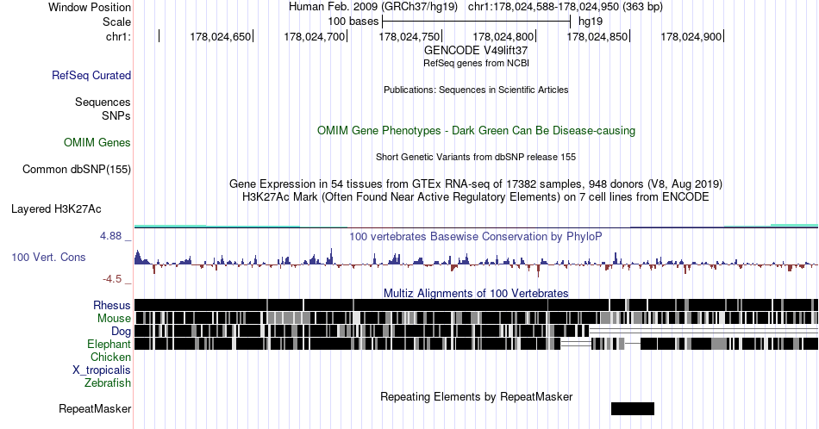Screen dimensions: 819x429
Task: Click the OMIM Gene Phenotypes track title
Action: [x=476, y=130]
